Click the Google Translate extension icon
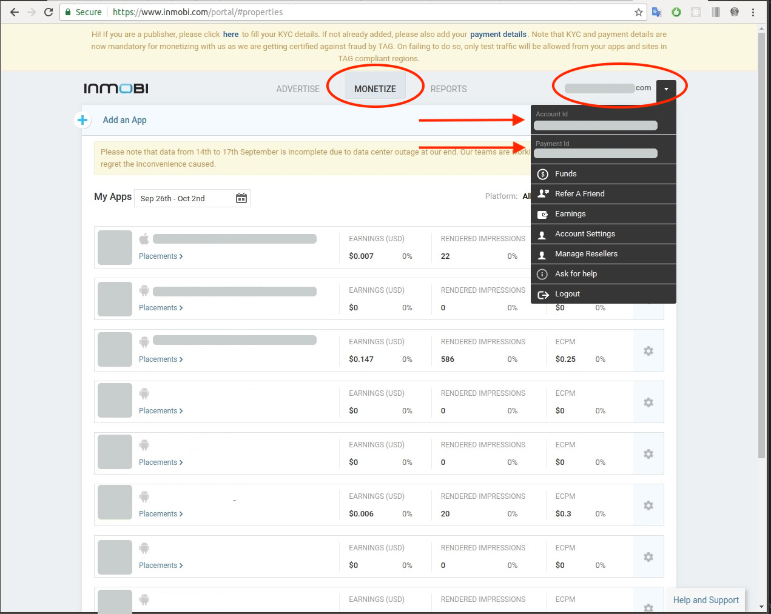This screenshot has width=771, height=614. click(656, 12)
